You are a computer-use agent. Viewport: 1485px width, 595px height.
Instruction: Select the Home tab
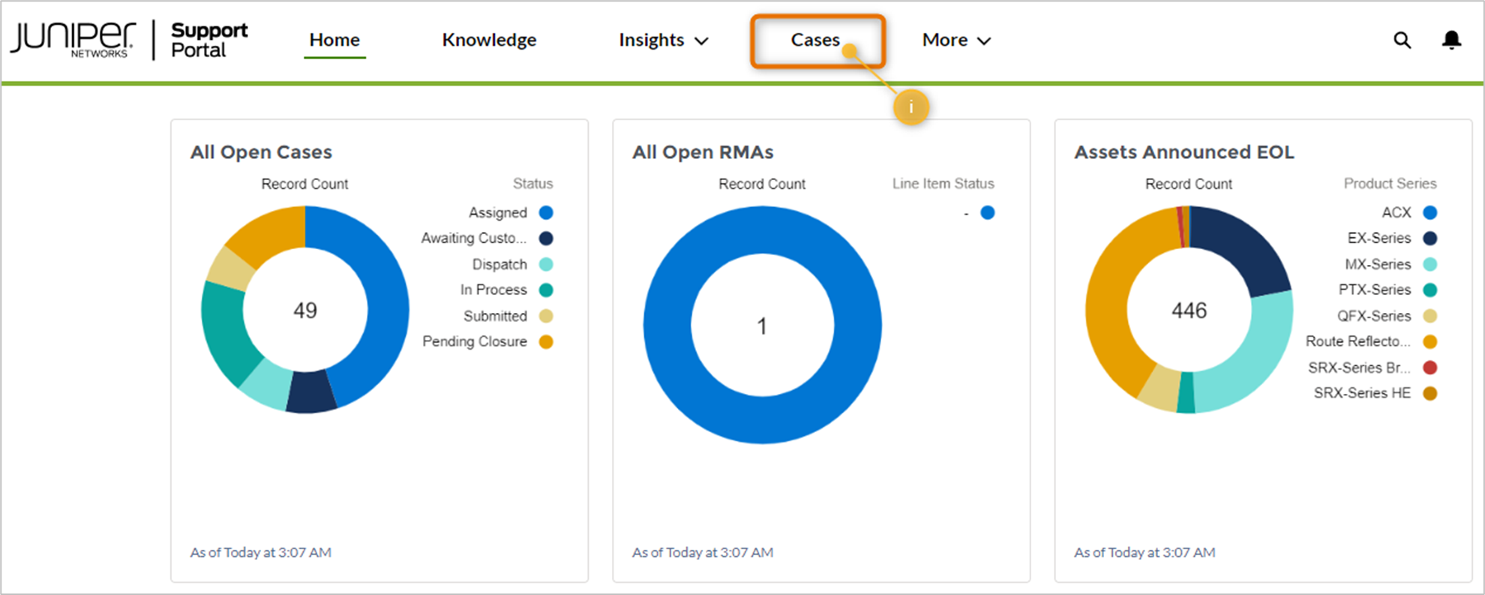coord(334,41)
